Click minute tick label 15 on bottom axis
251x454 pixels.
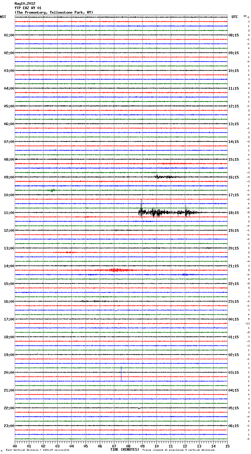tap(227, 446)
